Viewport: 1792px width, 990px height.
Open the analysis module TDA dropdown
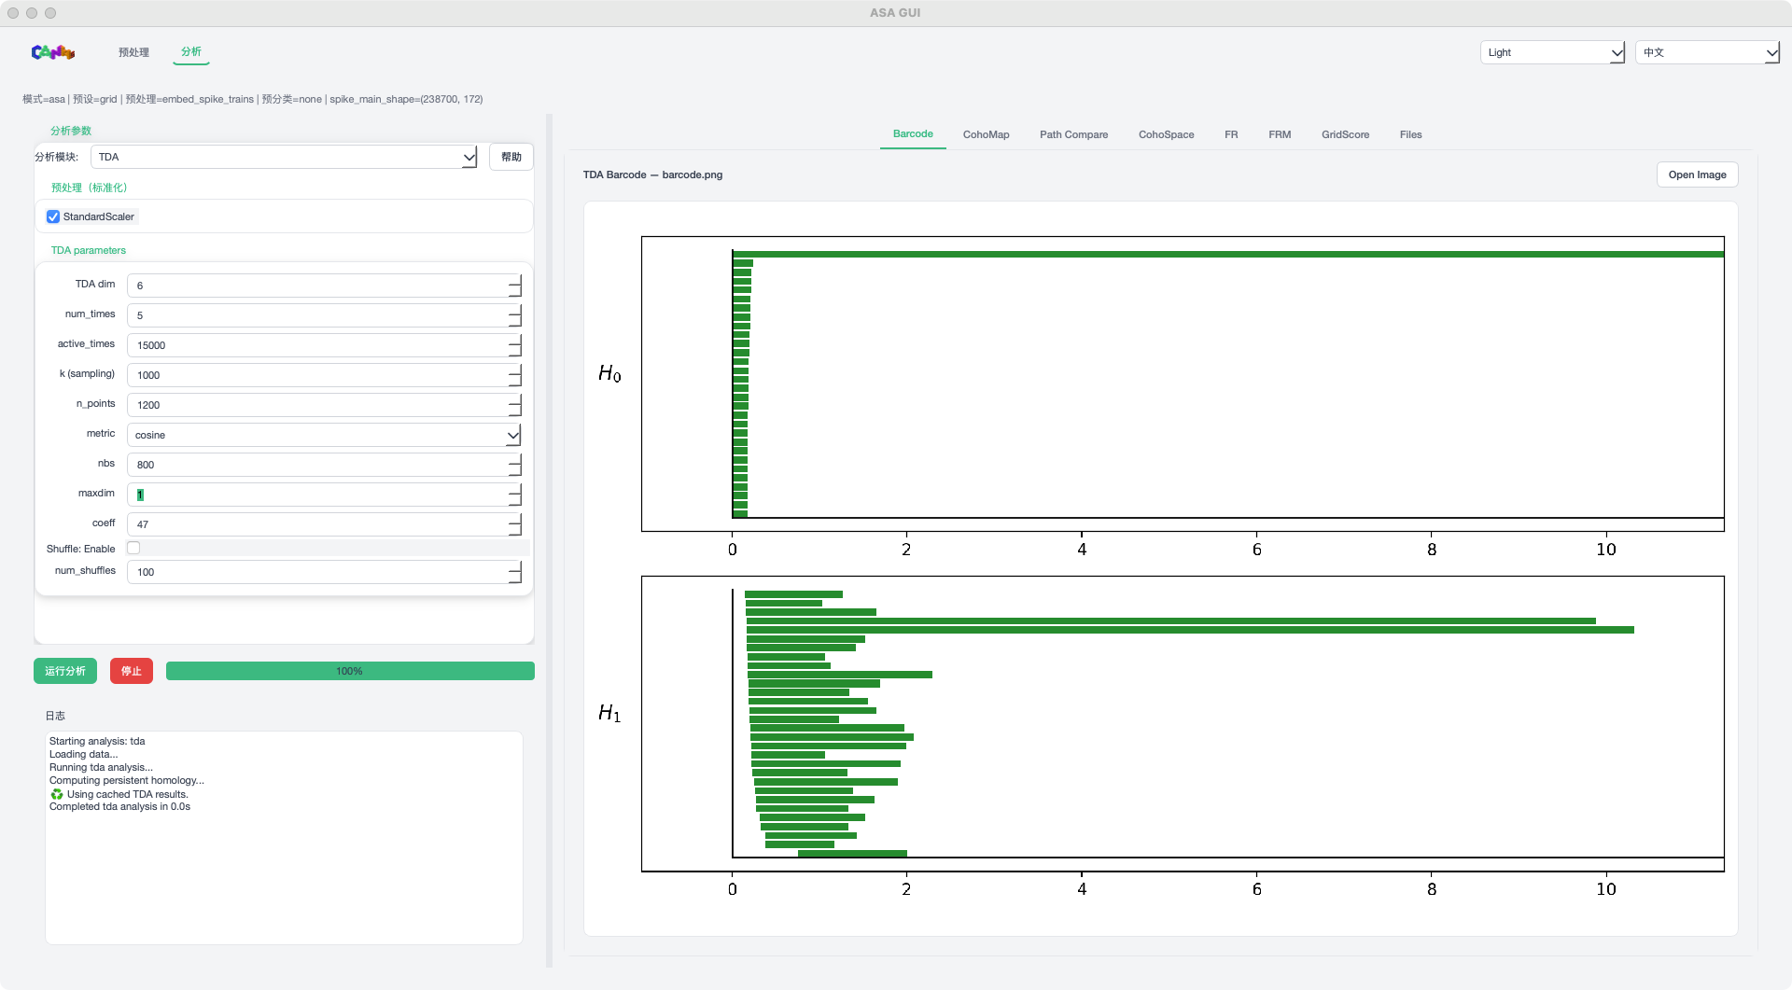284,157
